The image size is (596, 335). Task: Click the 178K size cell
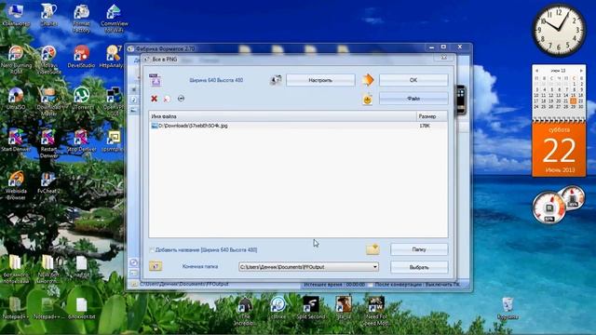[x=425, y=126]
